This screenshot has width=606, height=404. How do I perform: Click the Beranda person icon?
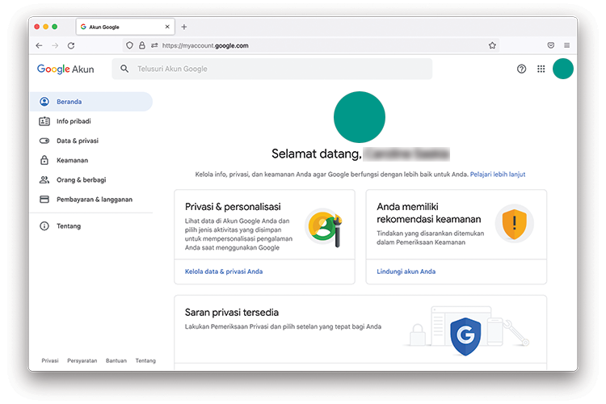[44, 102]
